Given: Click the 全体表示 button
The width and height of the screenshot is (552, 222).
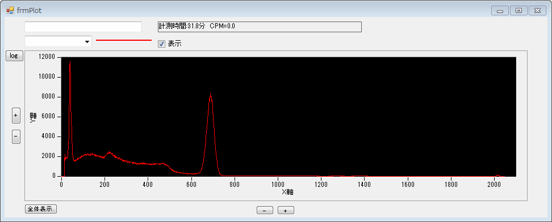Looking at the screenshot, I should pos(41,209).
